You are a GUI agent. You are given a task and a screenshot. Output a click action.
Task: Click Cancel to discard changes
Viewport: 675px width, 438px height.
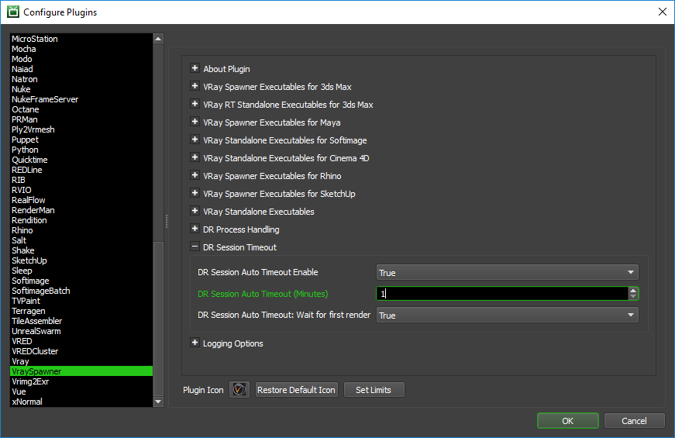click(x=634, y=421)
